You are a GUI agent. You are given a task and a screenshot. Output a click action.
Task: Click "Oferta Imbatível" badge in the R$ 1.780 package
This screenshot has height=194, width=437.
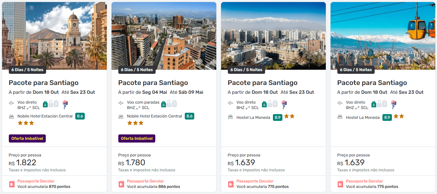point(137,138)
